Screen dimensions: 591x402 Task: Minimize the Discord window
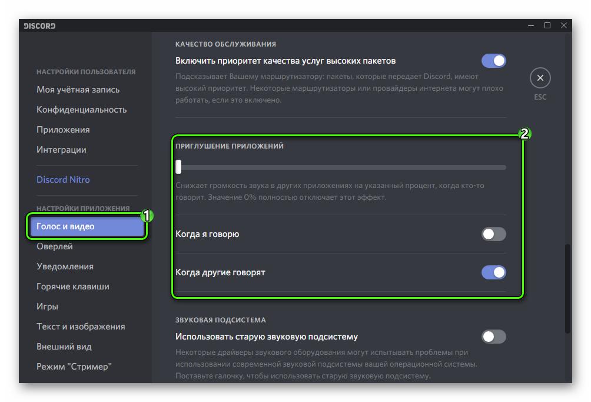click(531, 25)
